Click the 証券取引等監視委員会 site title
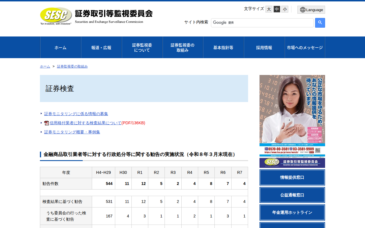Viewport: 365px width, 228px height. coord(114,14)
